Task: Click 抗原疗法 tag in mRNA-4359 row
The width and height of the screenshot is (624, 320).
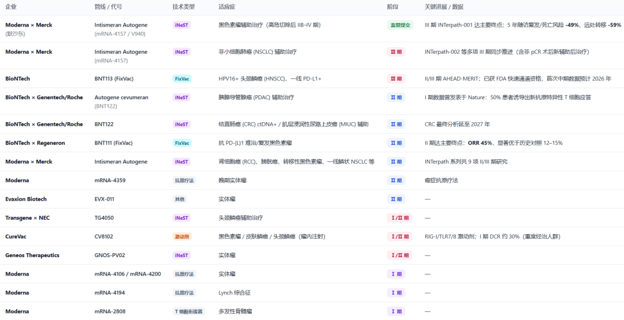Action: tap(184, 180)
